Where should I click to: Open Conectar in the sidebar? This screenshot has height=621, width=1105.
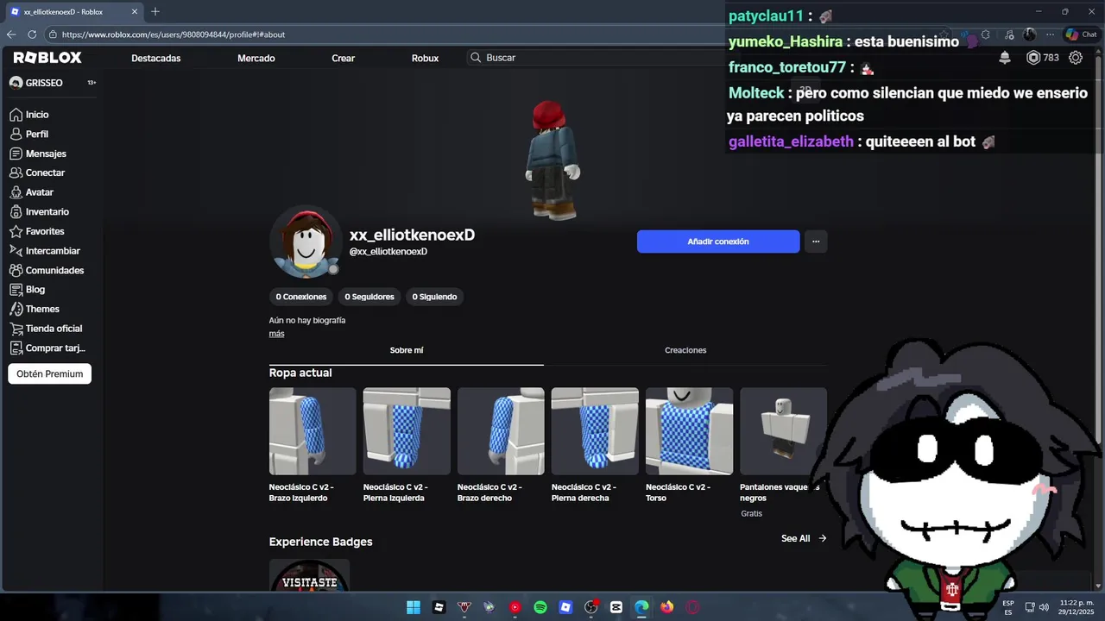37,172
